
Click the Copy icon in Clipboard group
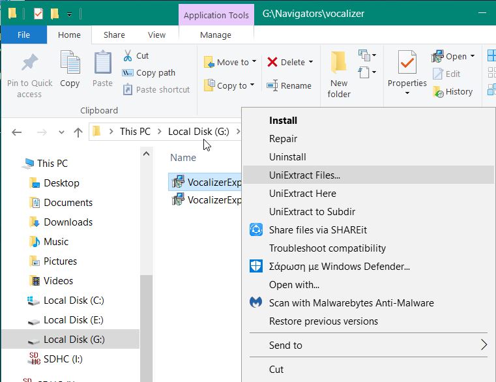click(x=70, y=63)
